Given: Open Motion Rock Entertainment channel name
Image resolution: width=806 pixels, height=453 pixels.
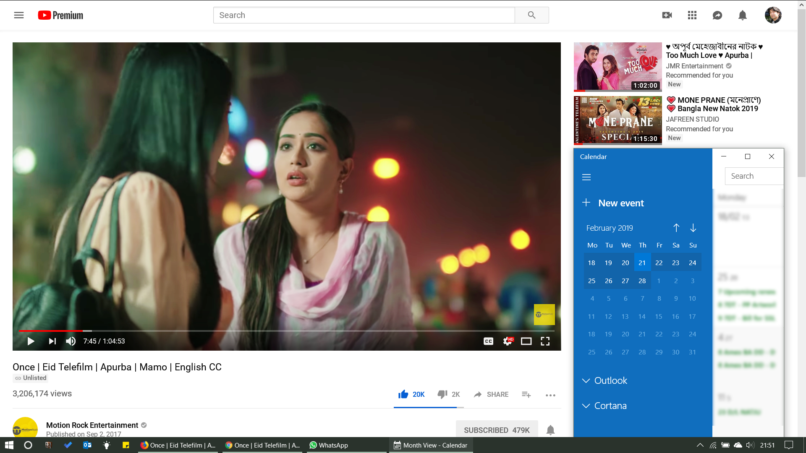Looking at the screenshot, I should [x=92, y=425].
